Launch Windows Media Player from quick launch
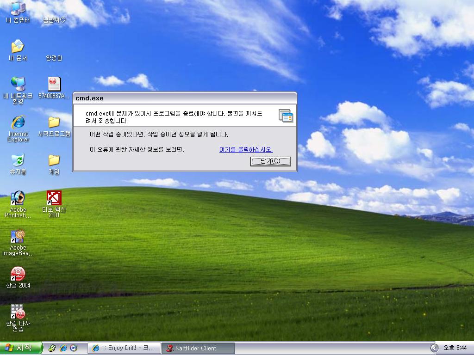This screenshot has height=355, width=474. 74,348
